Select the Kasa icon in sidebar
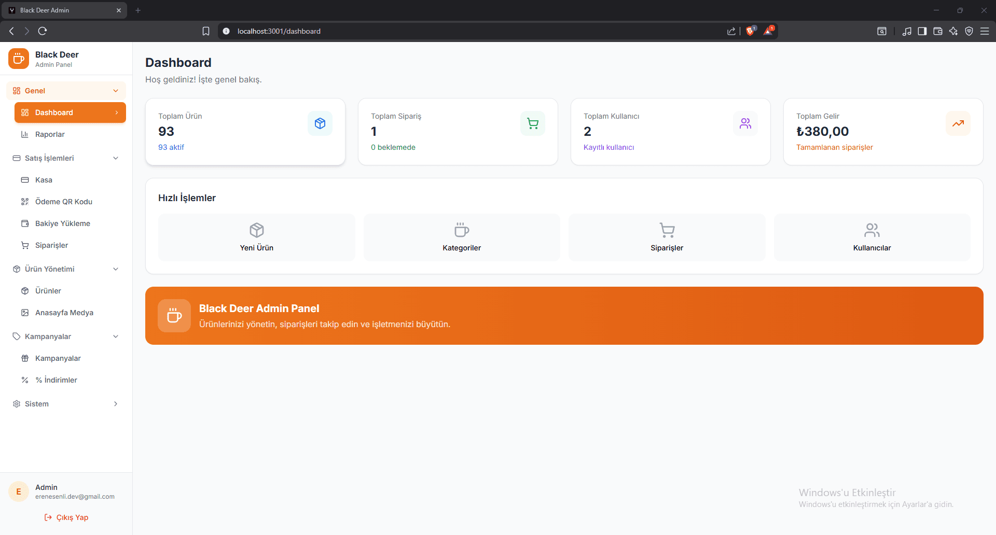This screenshot has width=996, height=535. pos(24,179)
